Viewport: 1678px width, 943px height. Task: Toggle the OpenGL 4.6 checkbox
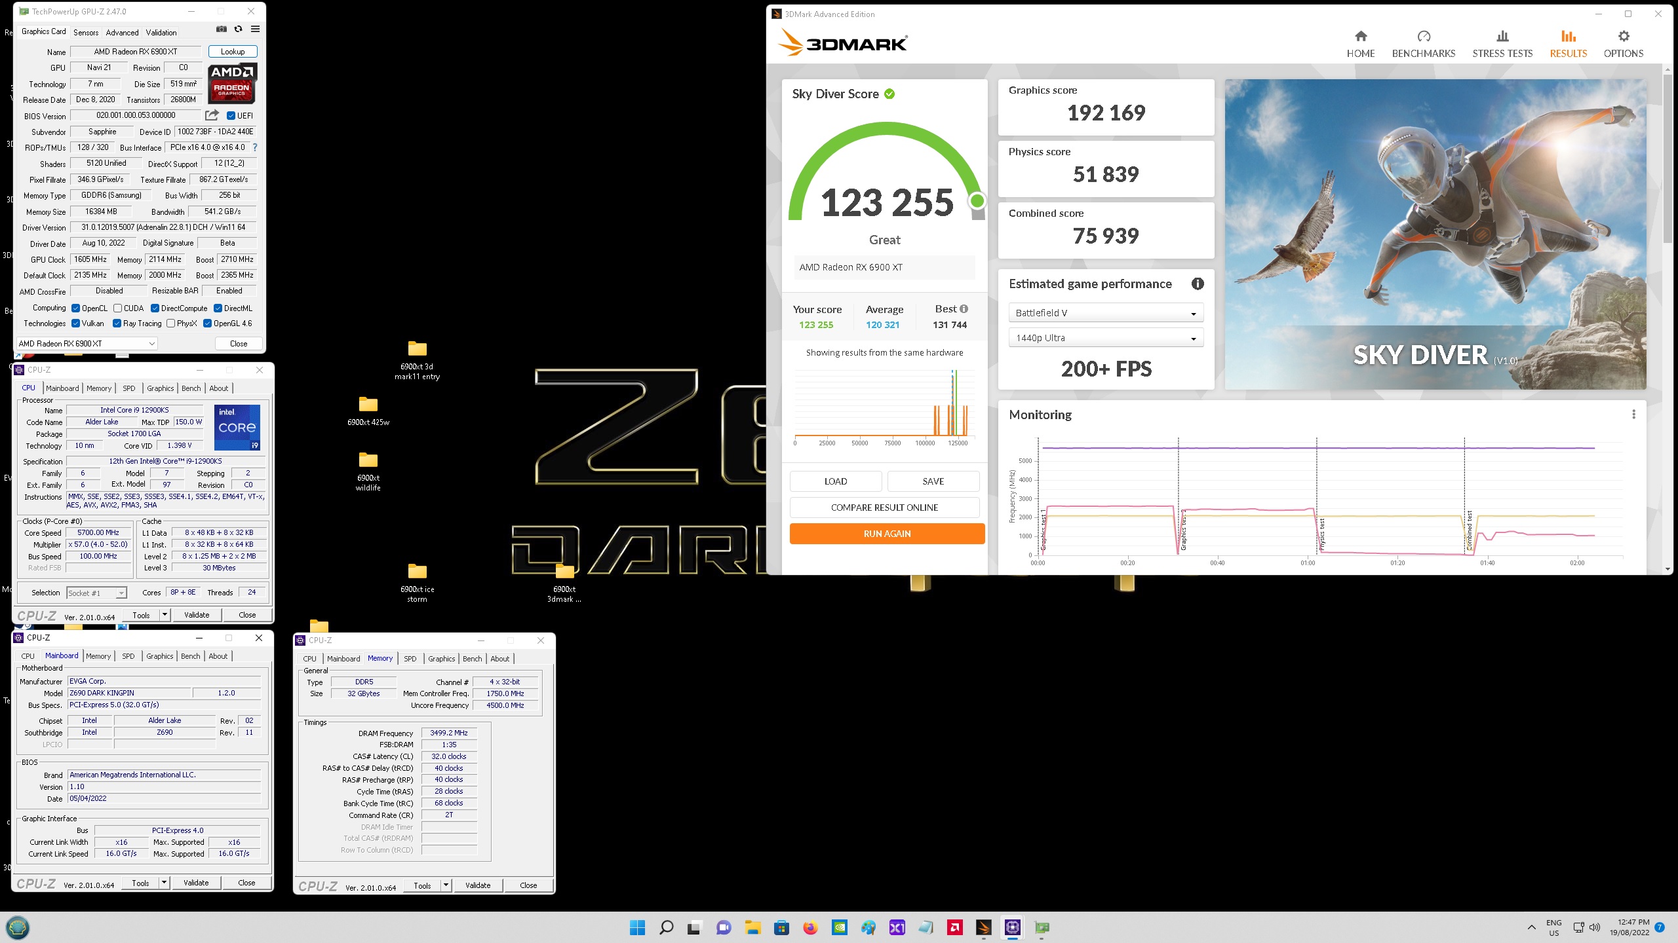tap(208, 324)
